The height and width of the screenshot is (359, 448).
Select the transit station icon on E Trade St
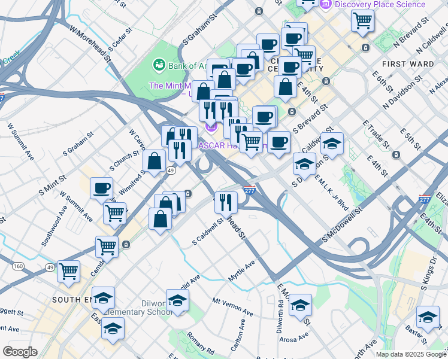(396, 155)
